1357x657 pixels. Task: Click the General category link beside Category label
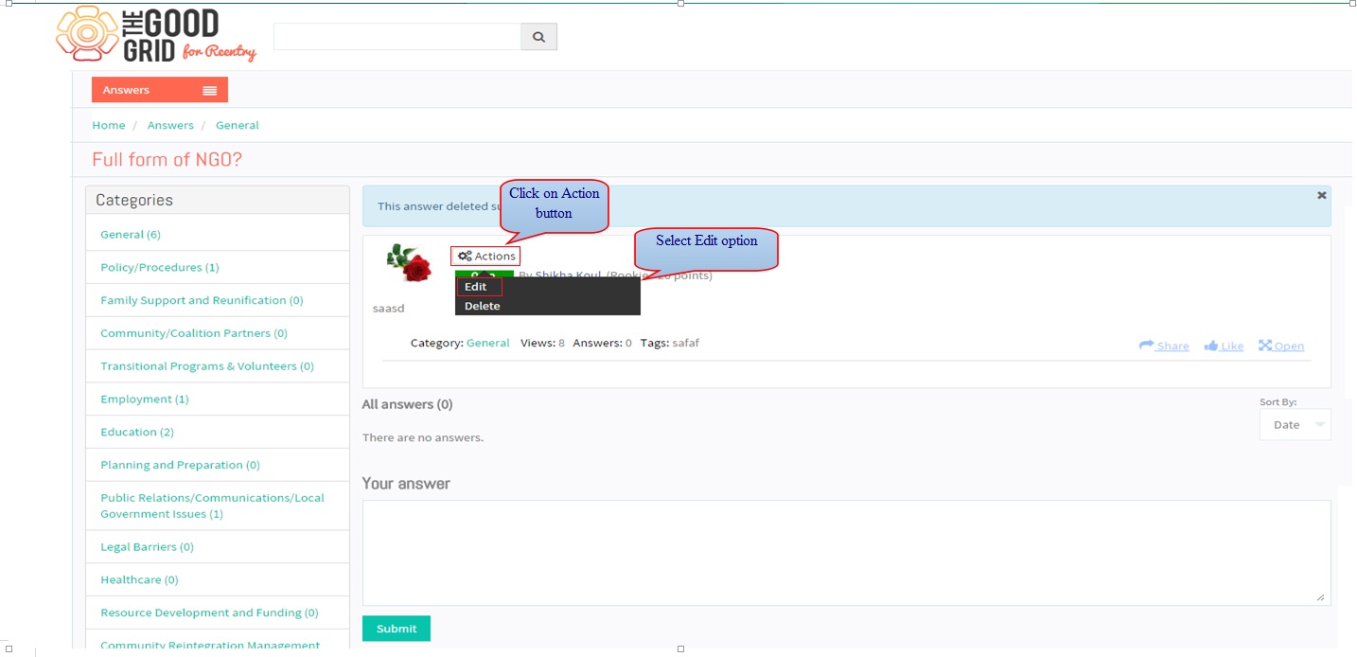point(488,343)
